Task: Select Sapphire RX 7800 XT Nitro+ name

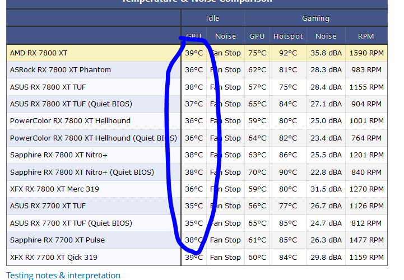Action: pos(59,155)
